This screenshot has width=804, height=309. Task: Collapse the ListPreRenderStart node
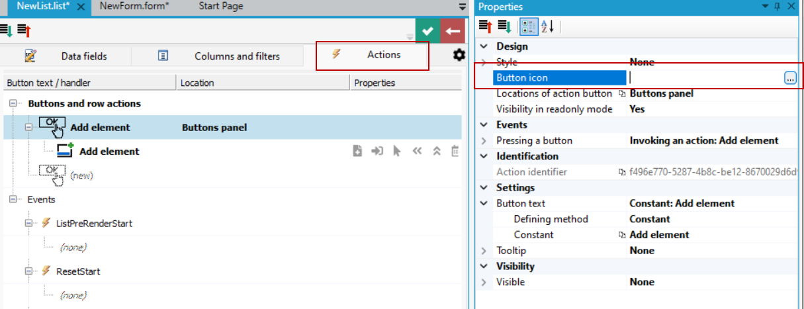[x=28, y=223]
